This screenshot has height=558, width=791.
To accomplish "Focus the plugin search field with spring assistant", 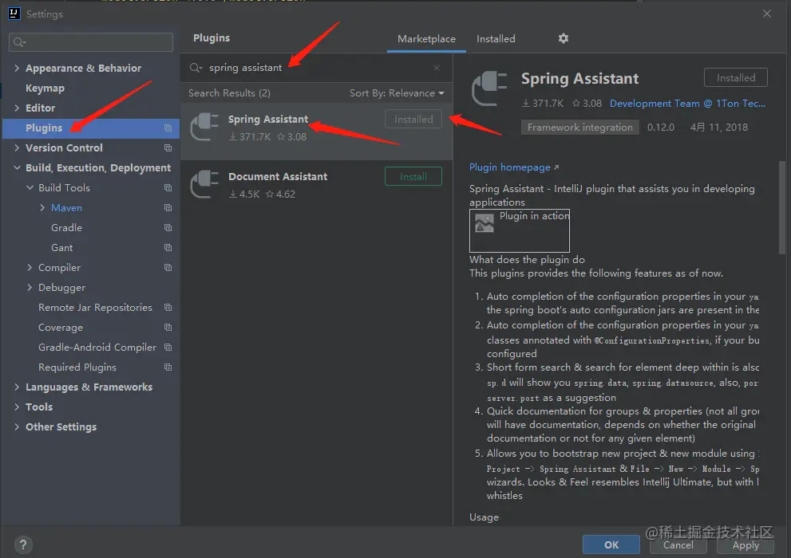I will (316, 68).
